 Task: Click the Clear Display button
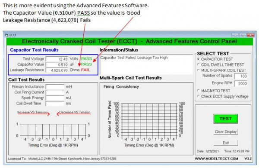[x=226, y=131]
